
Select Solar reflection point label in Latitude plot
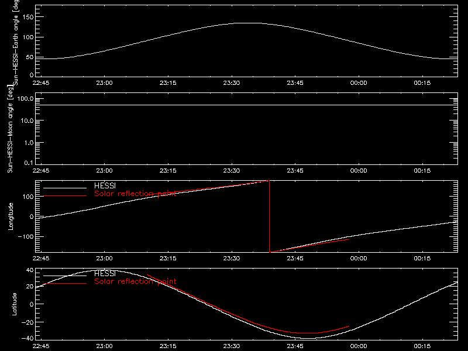pyautogui.click(x=135, y=281)
